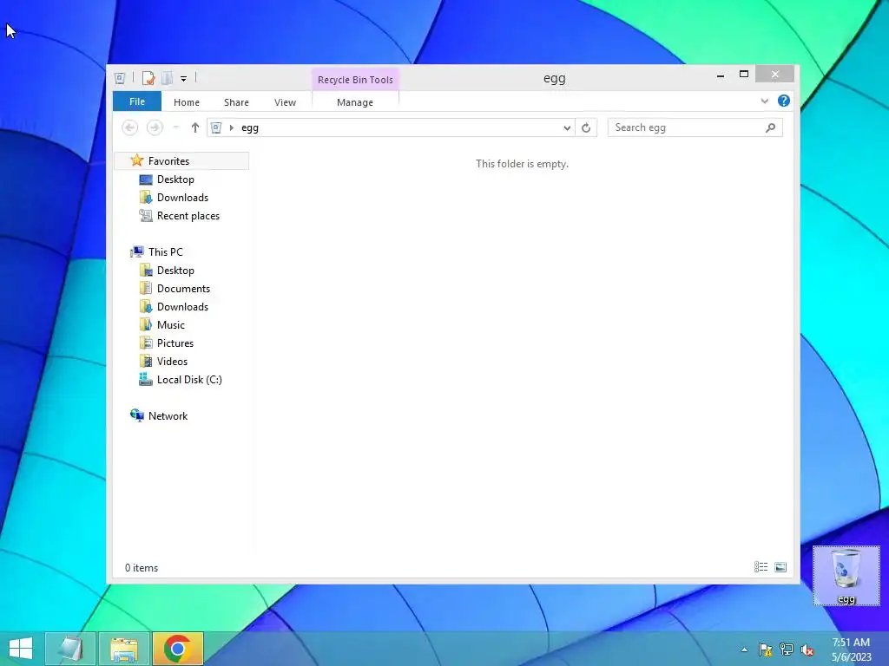Click the Forward navigation arrow
The image size is (889, 666).
[x=155, y=127]
